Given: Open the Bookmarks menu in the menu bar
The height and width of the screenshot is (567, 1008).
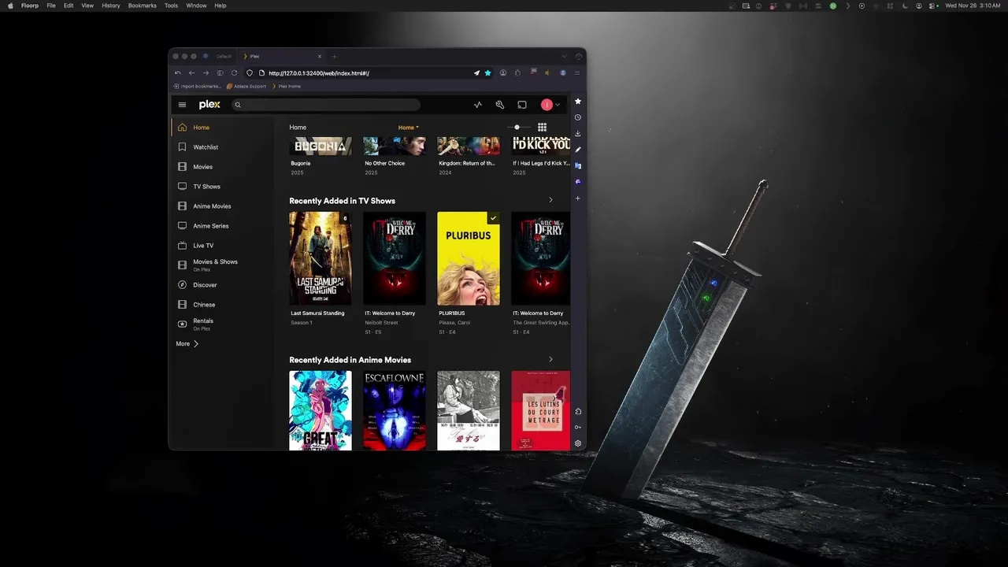Looking at the screenshot, I should coord(143,6).
